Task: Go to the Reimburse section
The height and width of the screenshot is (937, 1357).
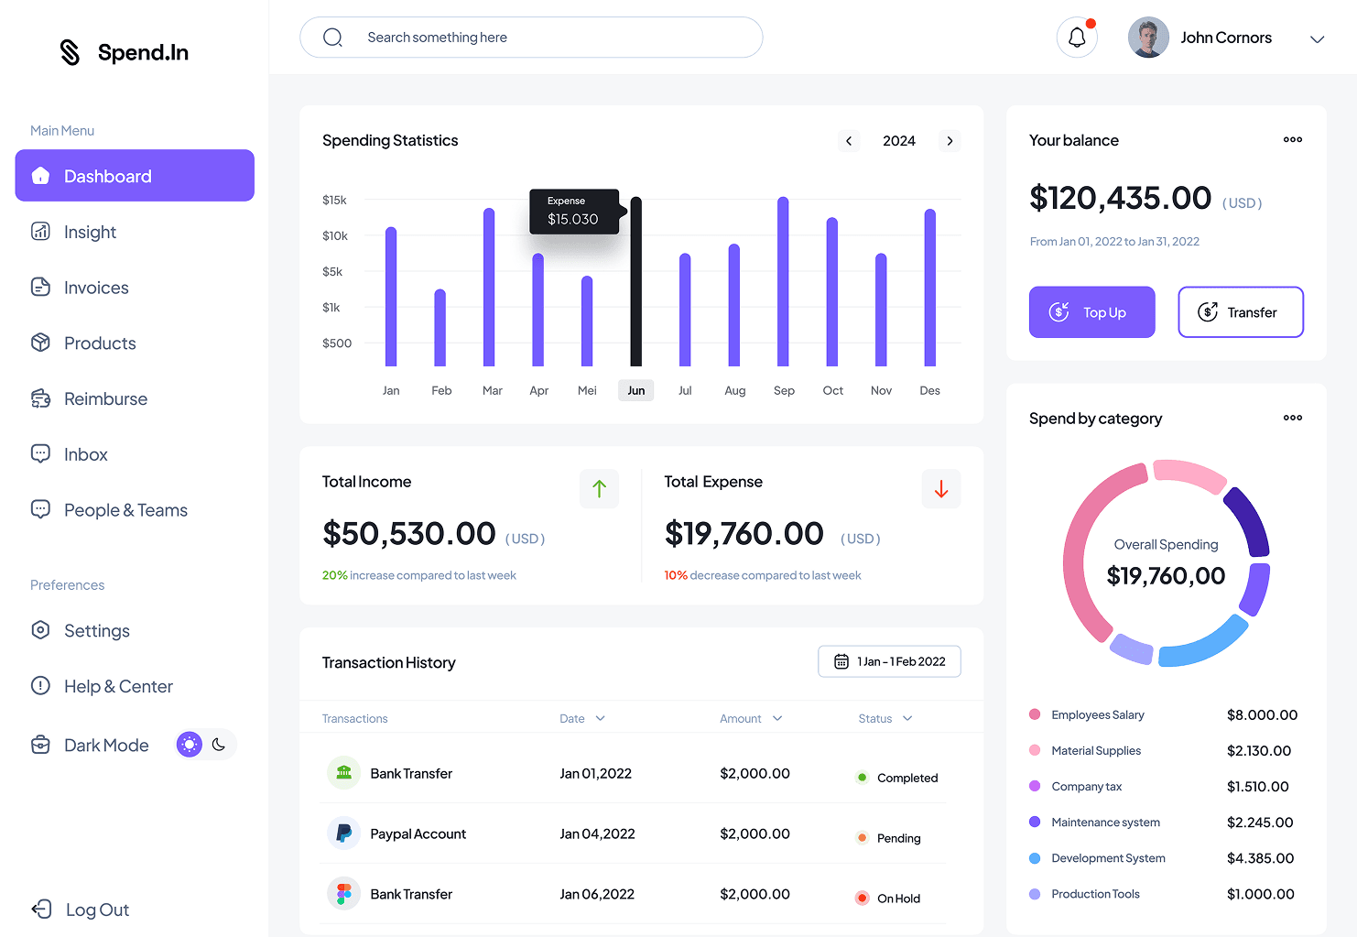Action: (x=105, y=398)
